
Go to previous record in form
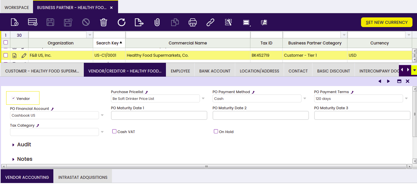(x=379, y=81)
